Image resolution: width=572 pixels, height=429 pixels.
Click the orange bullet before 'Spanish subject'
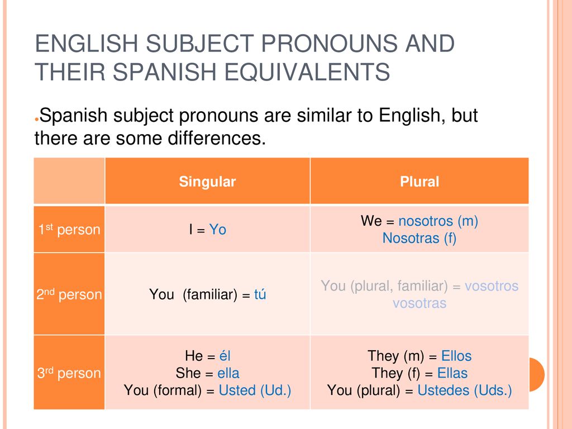tap(36, 120)
